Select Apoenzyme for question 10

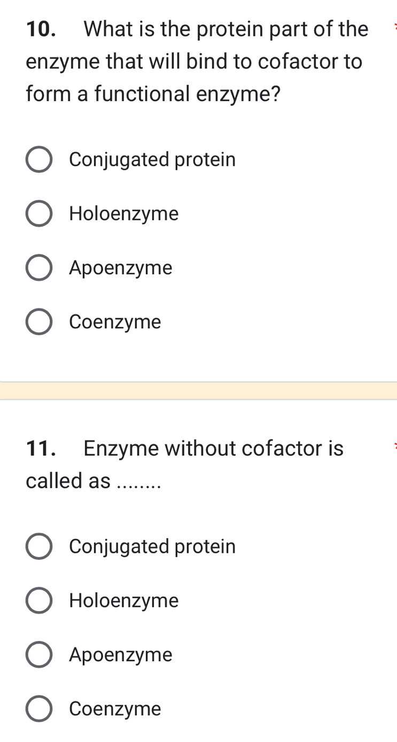point(38,267)
